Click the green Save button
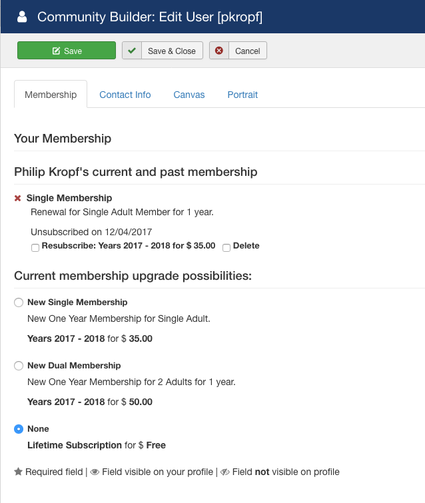Image resolution: width=425 pixels, height=503 pixels. [67, 51]
